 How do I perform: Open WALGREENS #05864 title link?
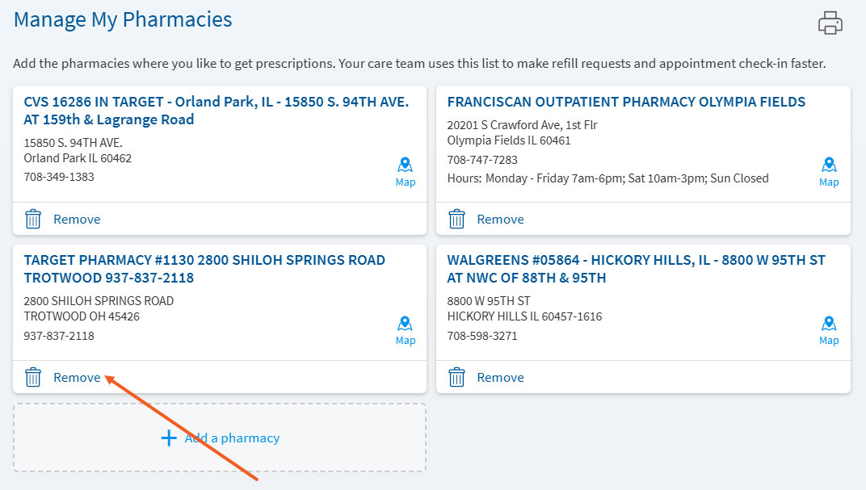pyautogui.click(x=637, y=269)
